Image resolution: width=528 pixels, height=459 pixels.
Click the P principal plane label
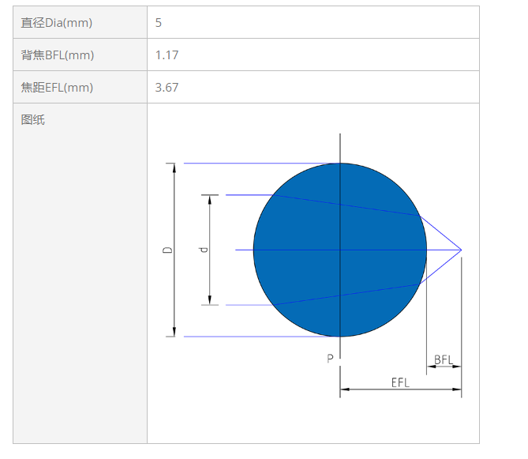(331, 358)
